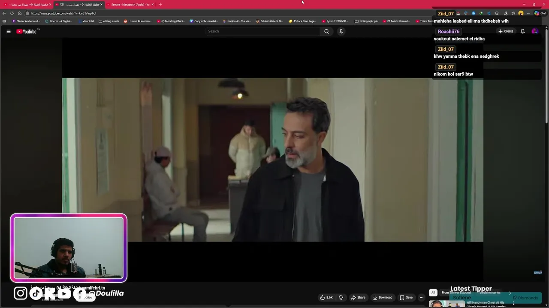Go back in browser history
This screenshot has width=549, height=308.
[x=4, y=13]
